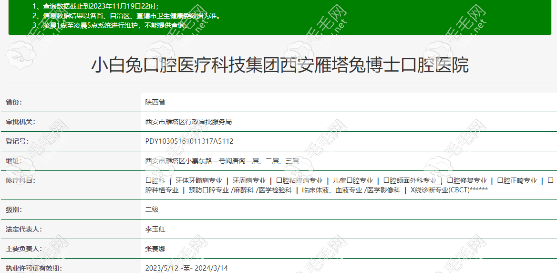Click notice line 查询数据截止到2023年11月19日22时

tap(95, 6)
